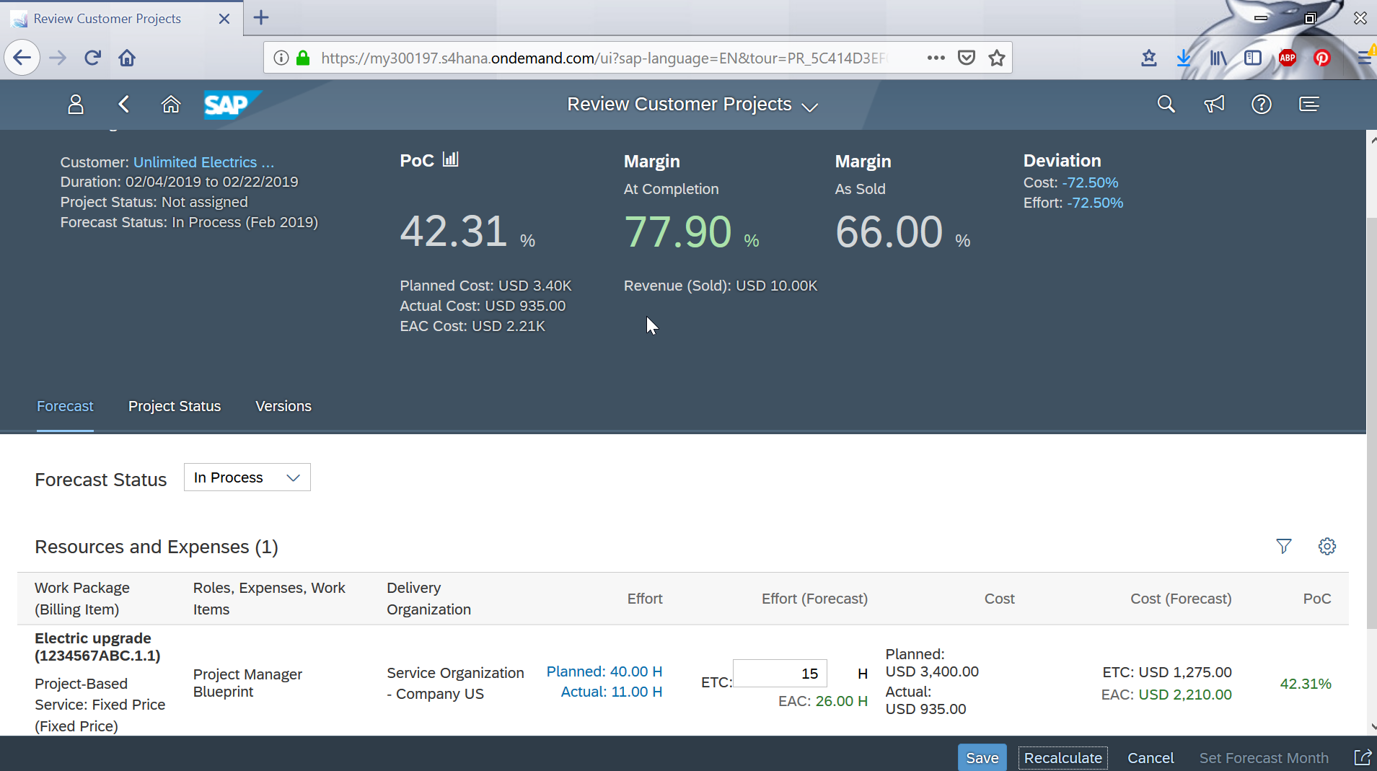Image resolution: width=1377 pixels, height=771 pixels.
Task: Switch to the Versions tab
Action: coord(283,406)
